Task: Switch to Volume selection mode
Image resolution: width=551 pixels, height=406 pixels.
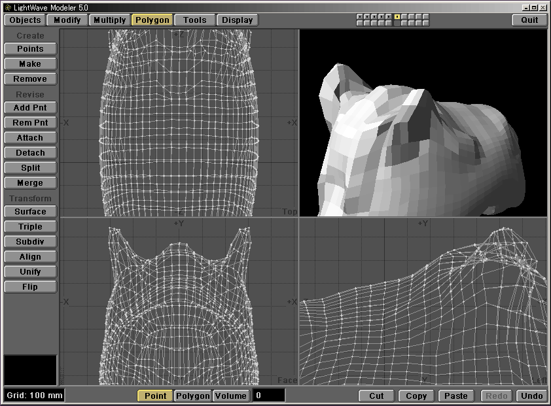Action: coord(231,396)
